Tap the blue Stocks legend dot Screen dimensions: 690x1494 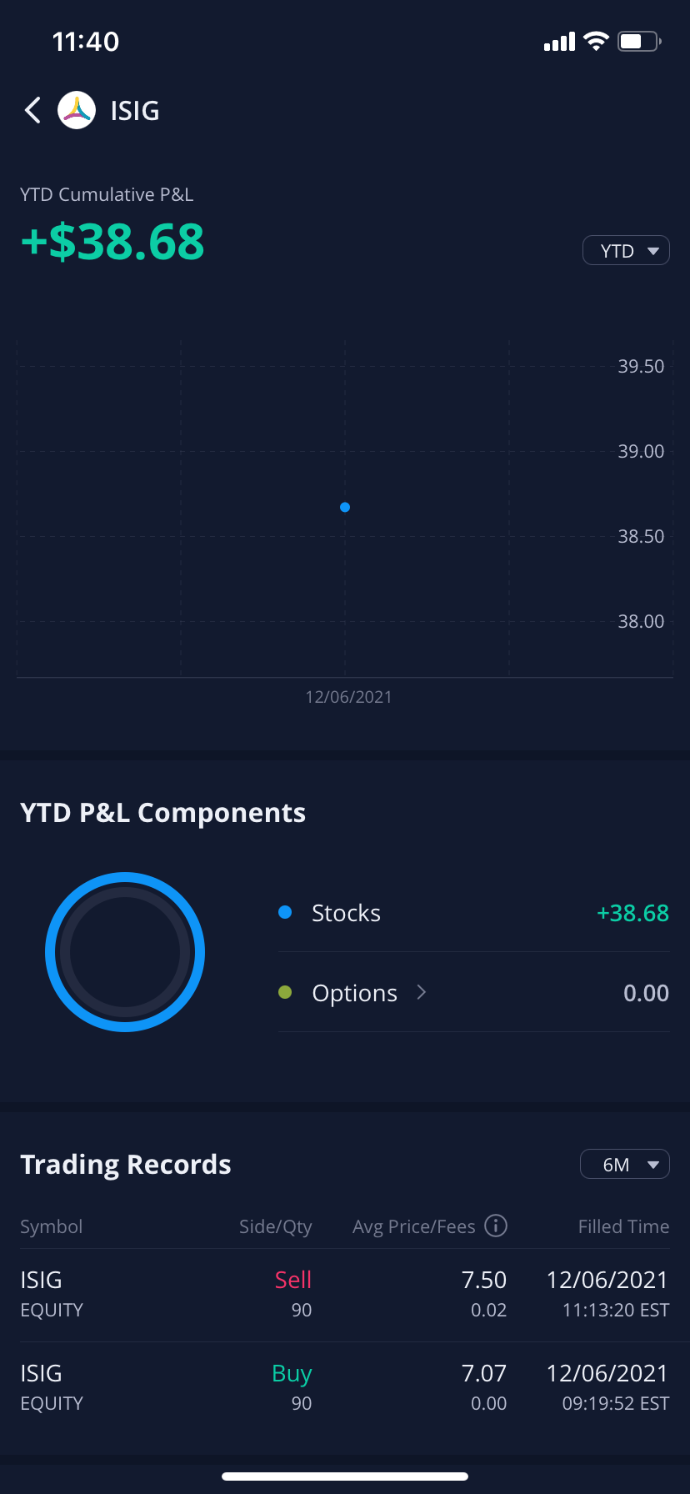(285, 912)
